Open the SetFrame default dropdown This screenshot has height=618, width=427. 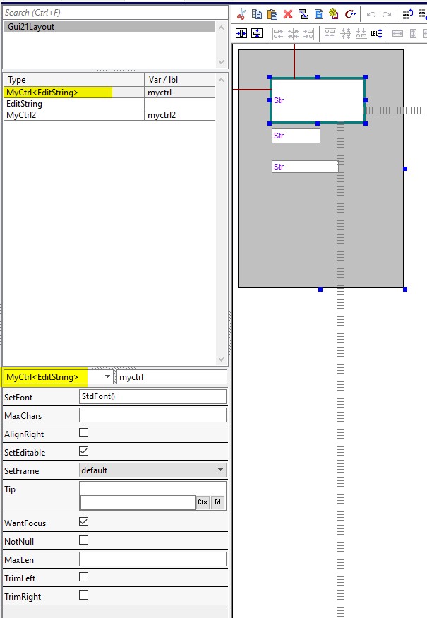[x=152, y=470]
